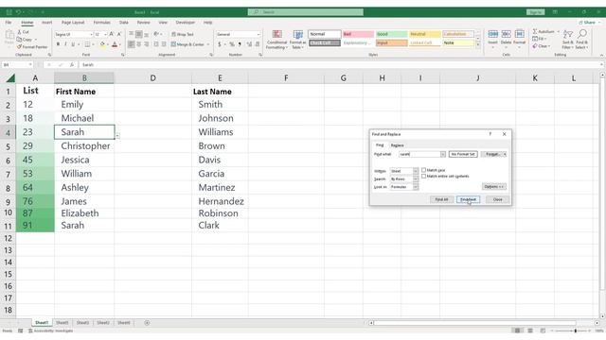The image size is (606, 340).
Task: Switch to the Replace tab in dialog
Action: [397, 145]
